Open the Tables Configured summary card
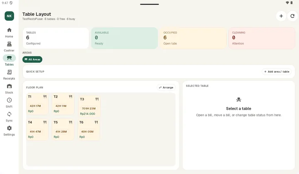299x174 pixels. click(x=56, y=38)
